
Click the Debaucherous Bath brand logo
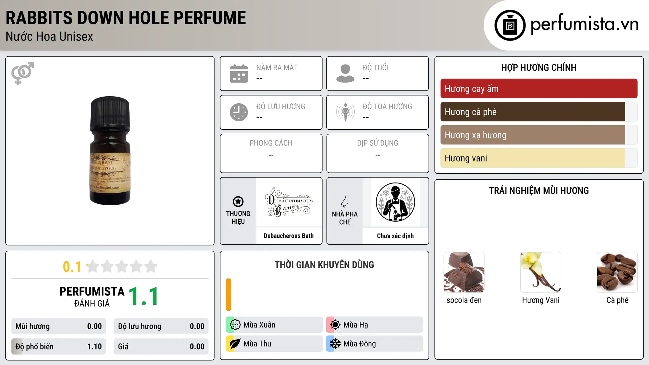(x=289, y=202)
